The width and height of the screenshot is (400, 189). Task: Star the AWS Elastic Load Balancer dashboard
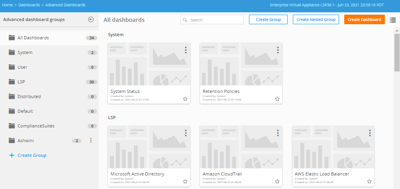[370, 181]
